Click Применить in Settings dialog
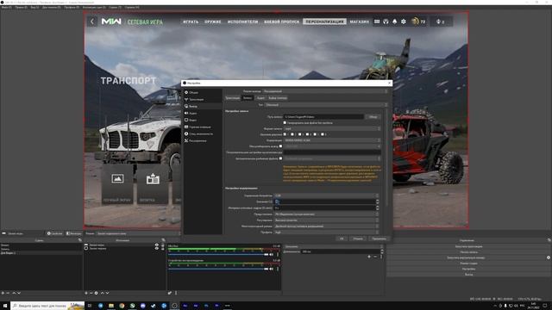This screenshot has width=552, height=310. [379, 239]
